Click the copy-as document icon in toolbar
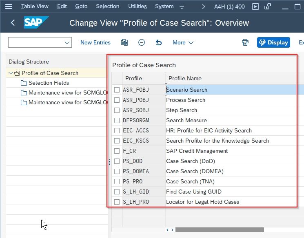 (x=124, y=42)
